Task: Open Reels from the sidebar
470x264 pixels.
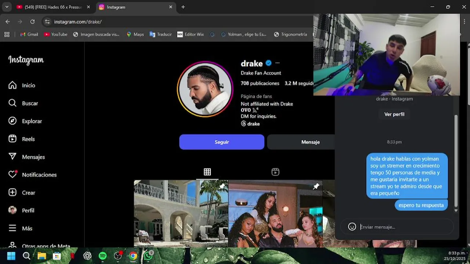Action: (x=22, y=139)
